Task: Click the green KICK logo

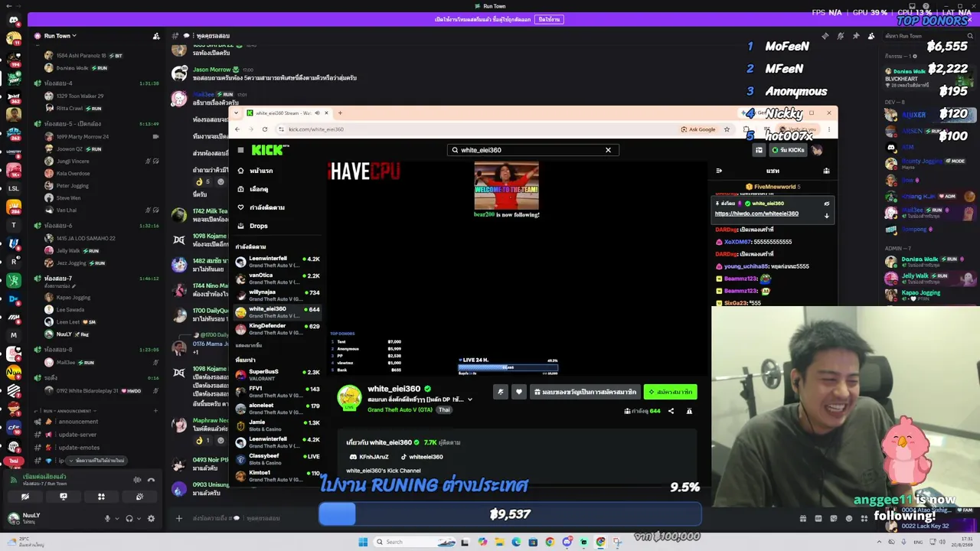Action: [x=270, y=150]
